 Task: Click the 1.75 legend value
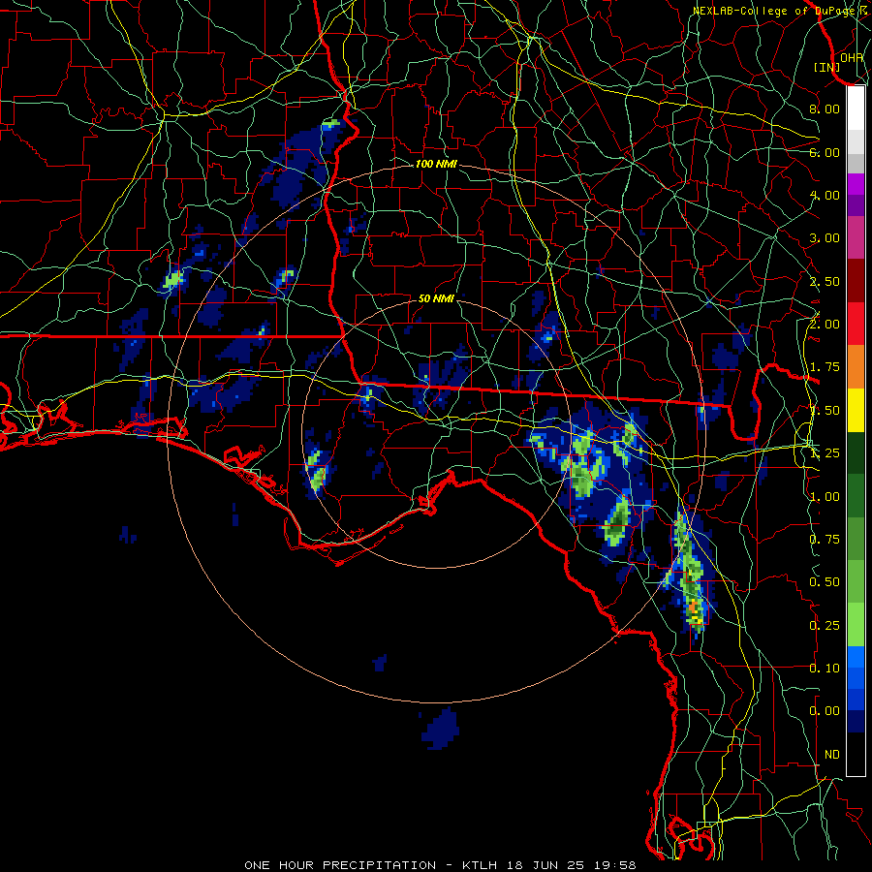[825, 367]
